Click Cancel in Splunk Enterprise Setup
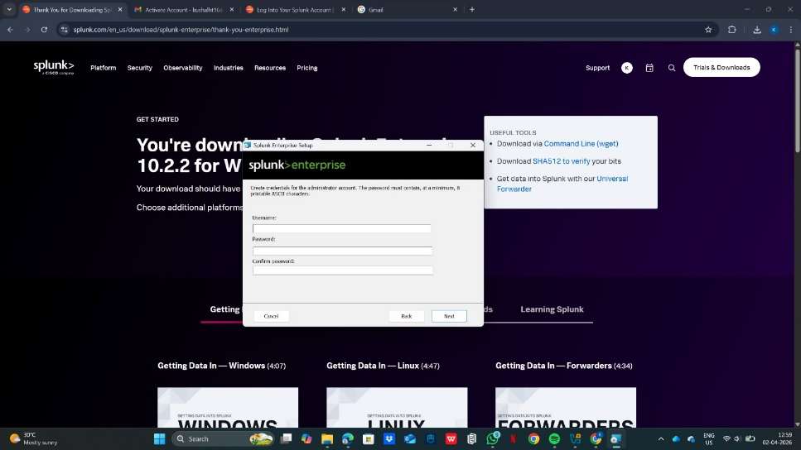 [x=271, y=316]
